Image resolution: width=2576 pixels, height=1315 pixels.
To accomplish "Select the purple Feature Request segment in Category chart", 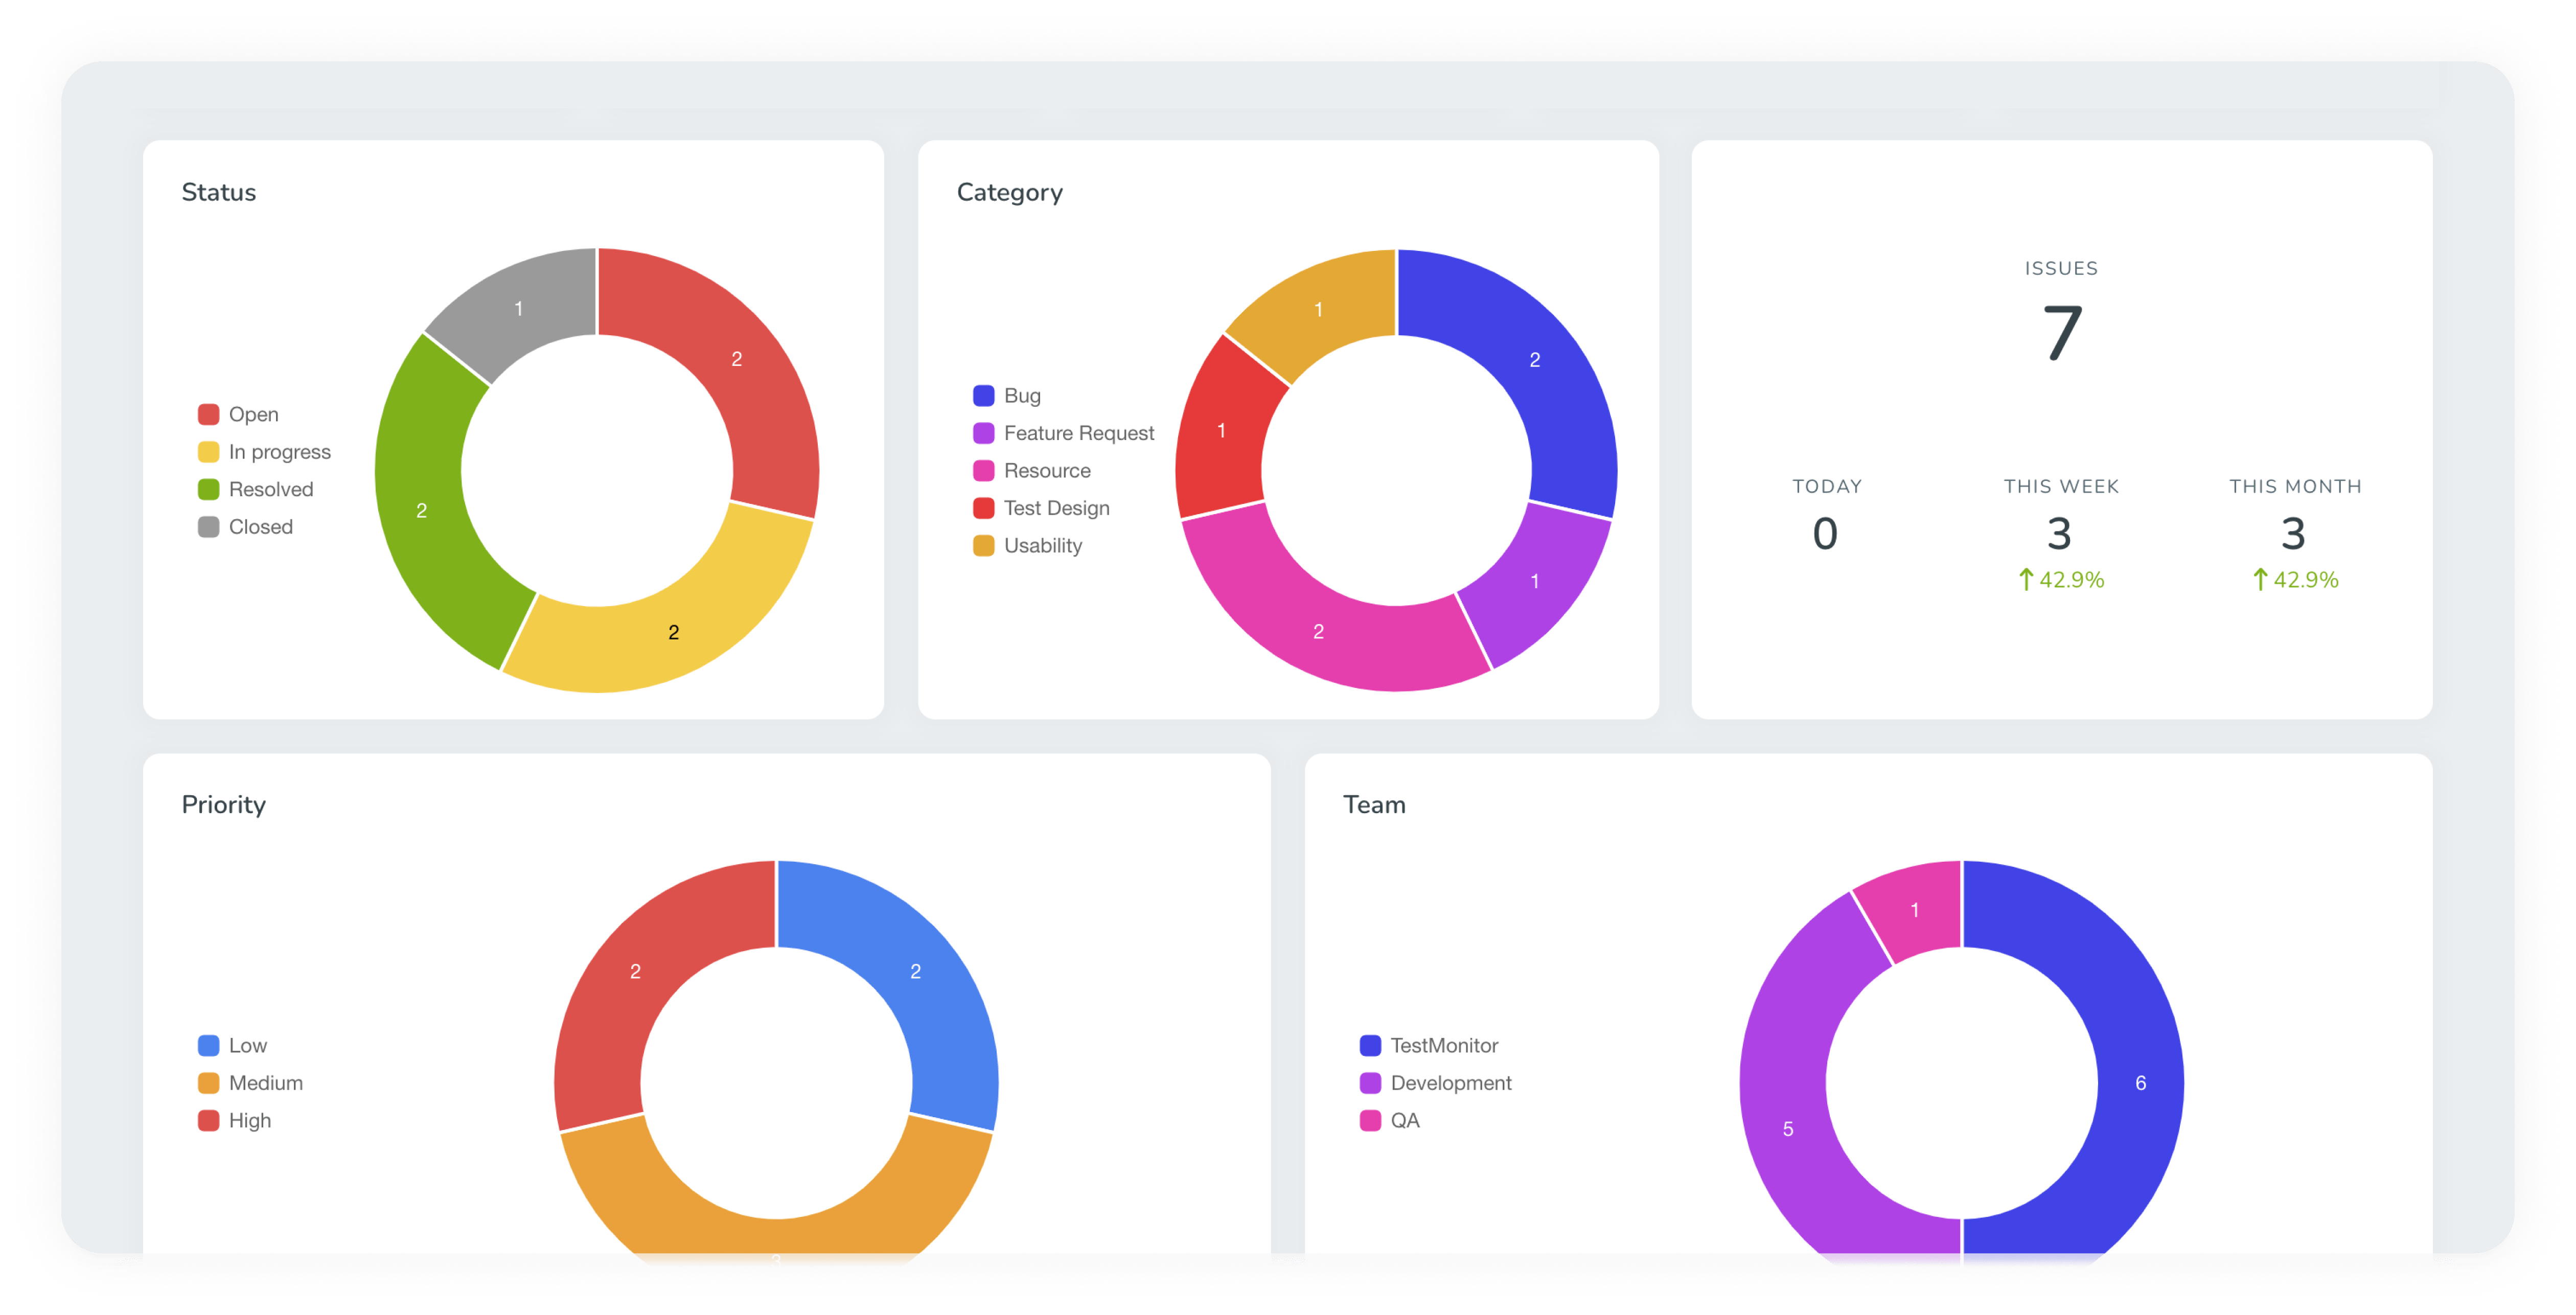I will (1535, 580).
